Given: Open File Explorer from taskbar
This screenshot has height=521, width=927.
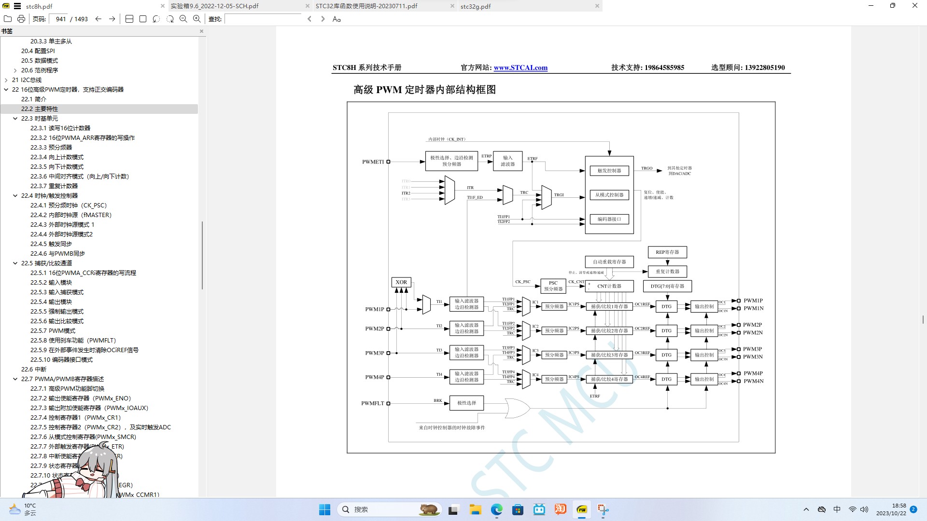Looking at the screenshot, I should [x=475, y=509].
